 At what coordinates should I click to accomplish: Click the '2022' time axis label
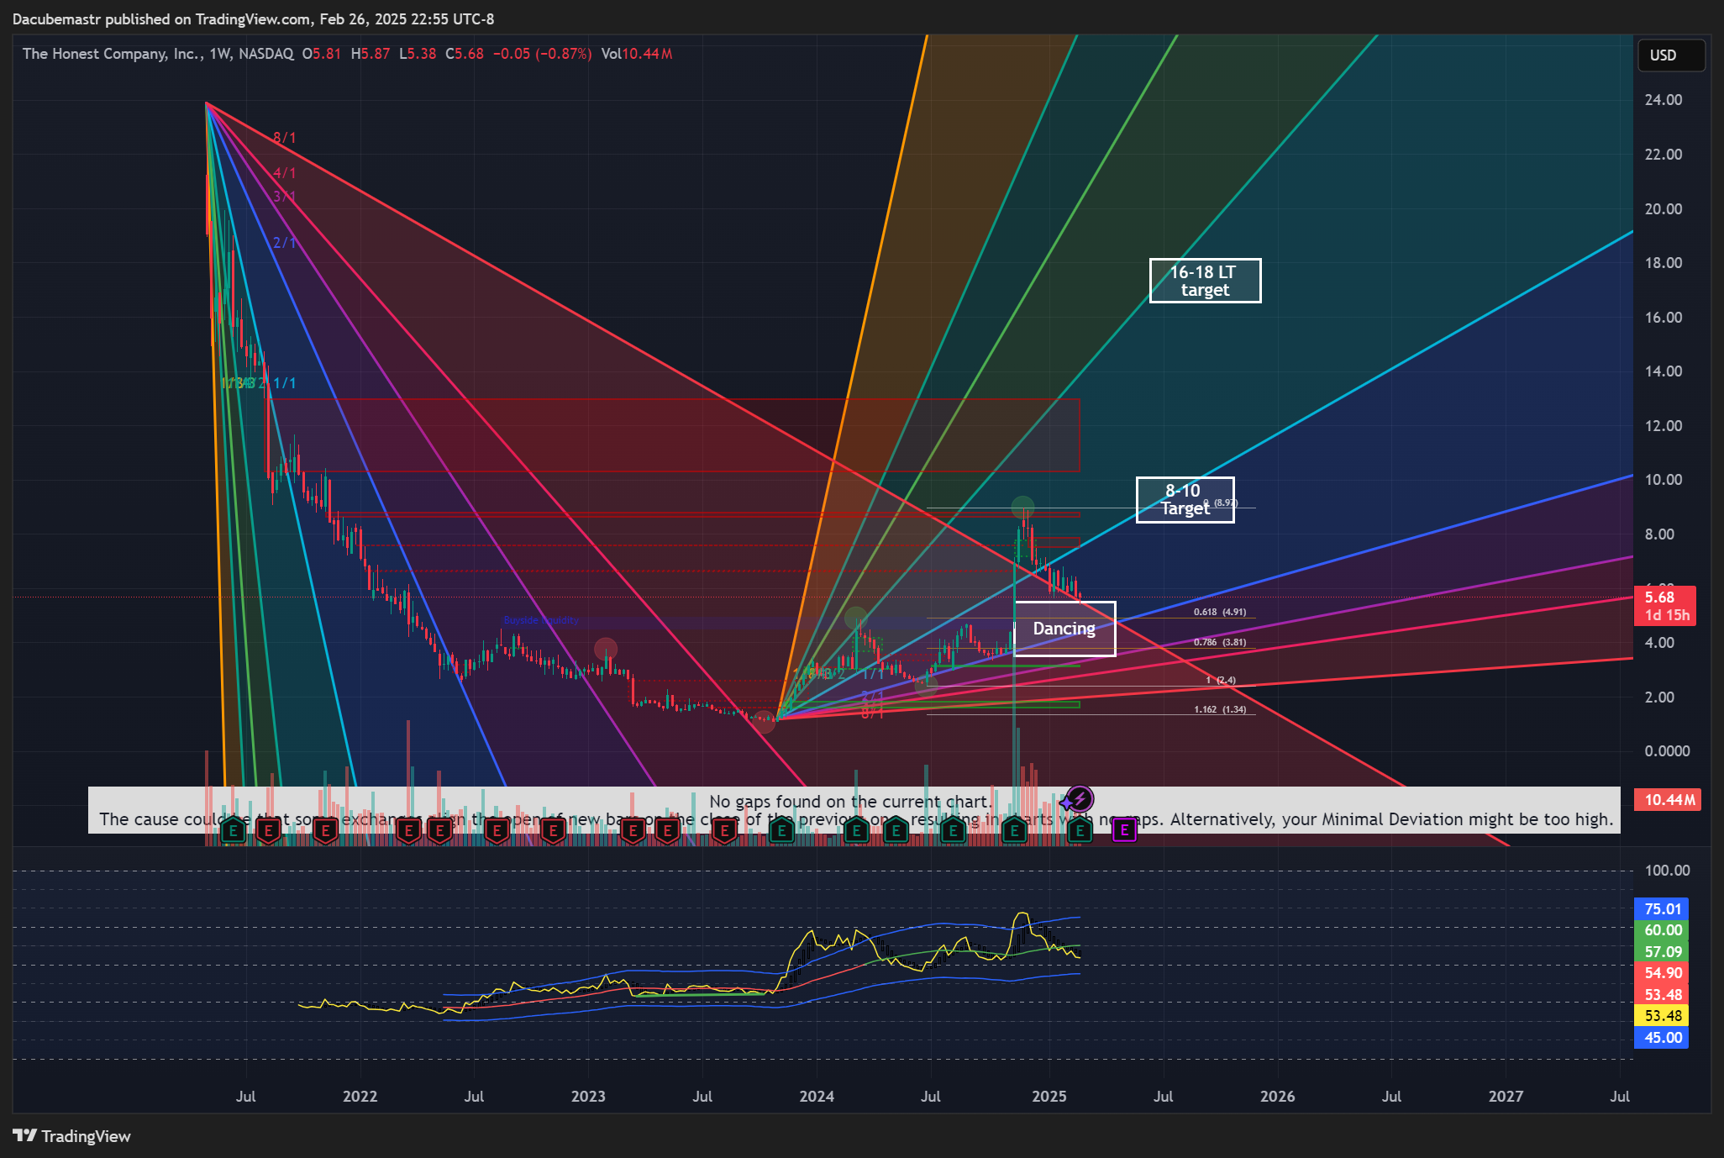click(x=360, y=1097)
